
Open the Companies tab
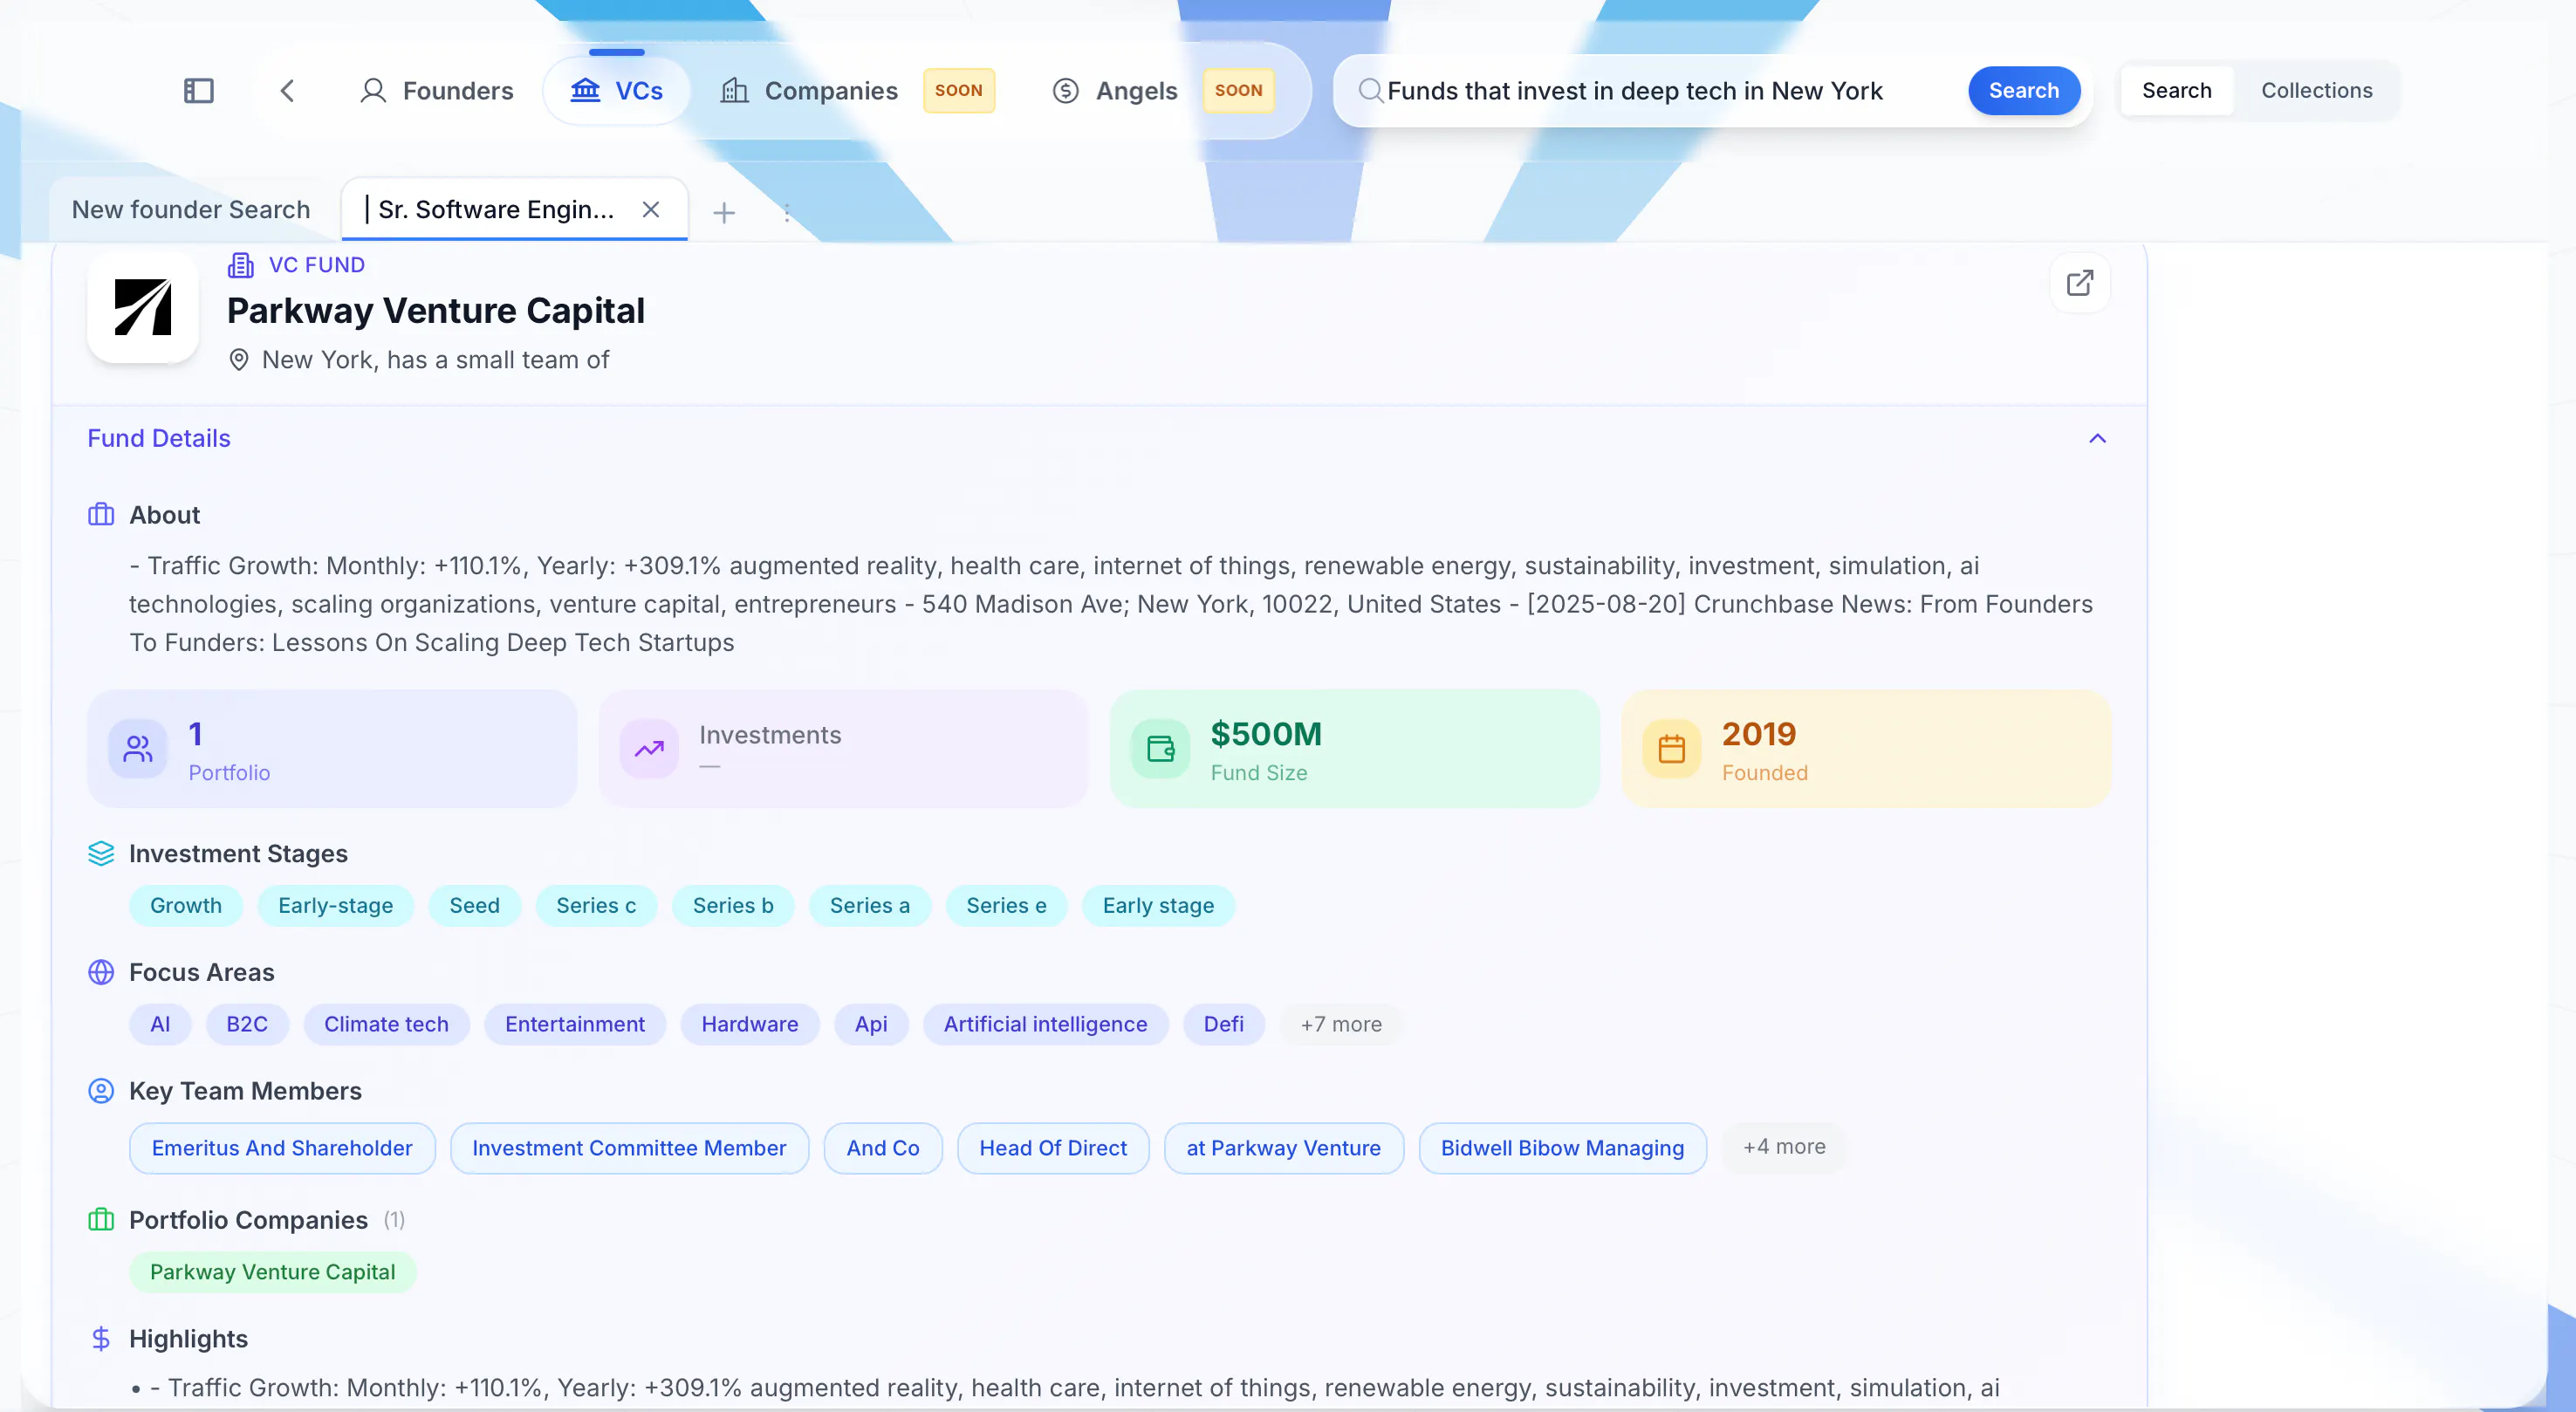click(808, 91)
